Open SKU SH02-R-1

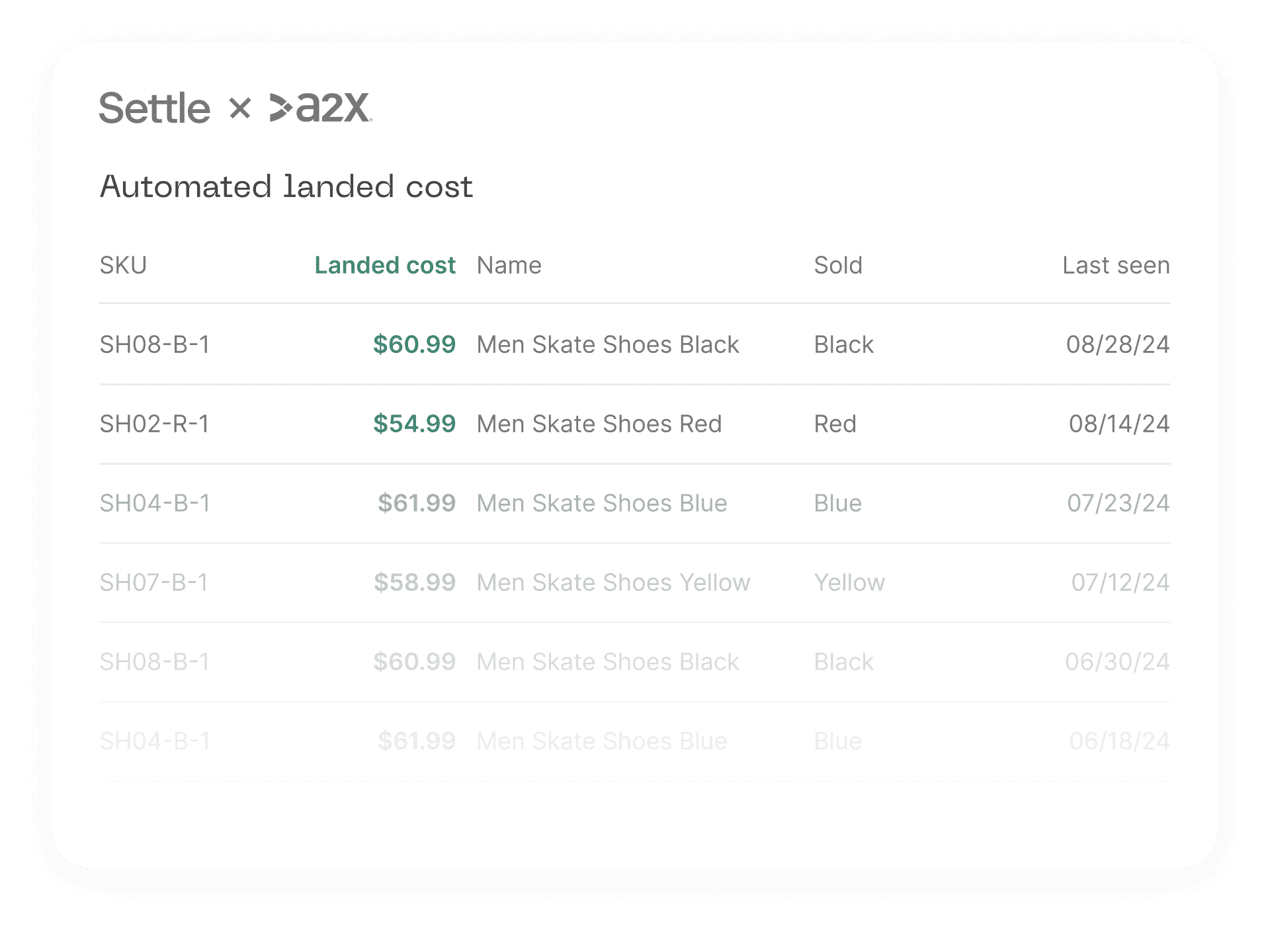click(154, 424)
